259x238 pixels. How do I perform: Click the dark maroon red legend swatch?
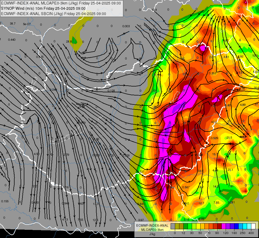coord(220,226)
